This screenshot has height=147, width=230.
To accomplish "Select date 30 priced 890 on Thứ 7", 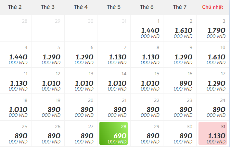I will (x=180, y=133).
